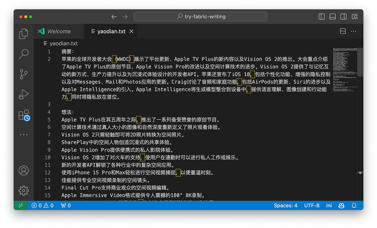Click the line 新的开发者API解锁了
This screenshot has height=228, width=377.
[118, 165]
